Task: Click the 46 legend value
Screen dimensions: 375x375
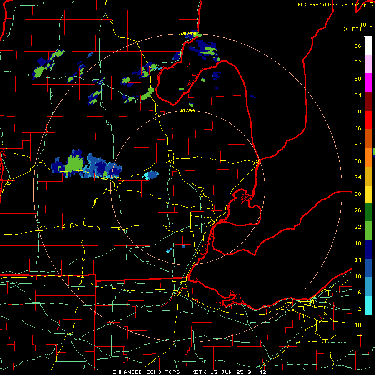Action: 358,128
